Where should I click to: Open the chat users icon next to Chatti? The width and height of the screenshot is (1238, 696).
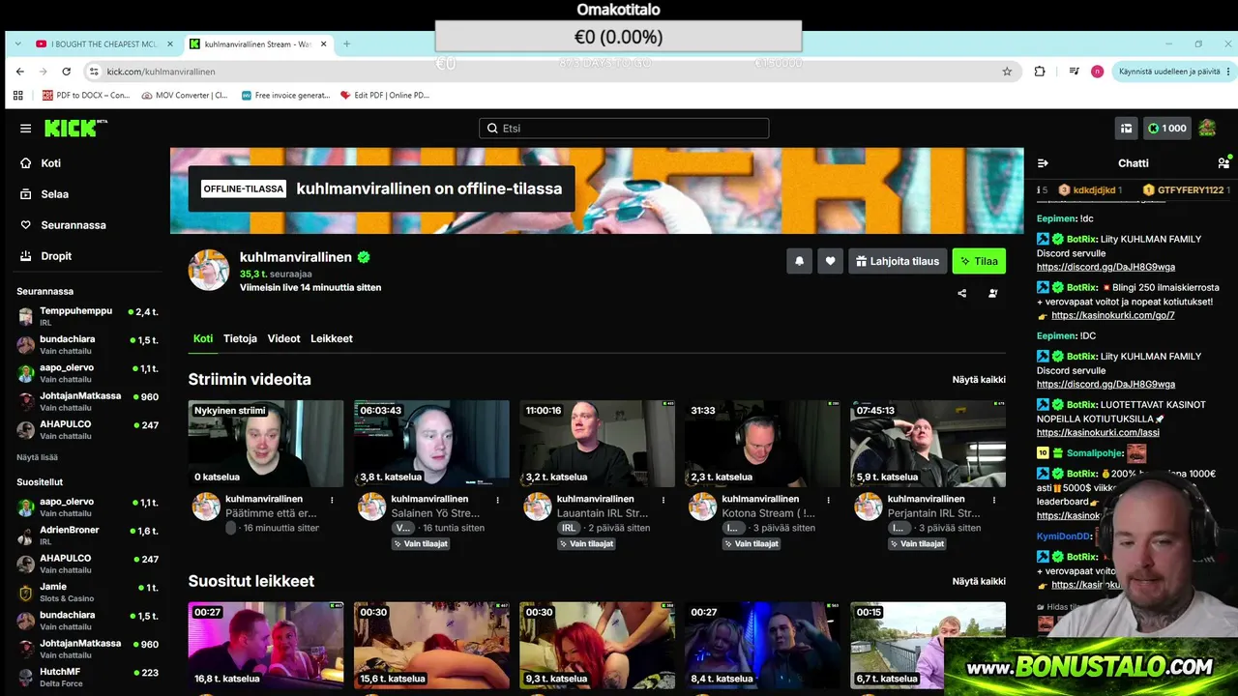point(1223,162)
